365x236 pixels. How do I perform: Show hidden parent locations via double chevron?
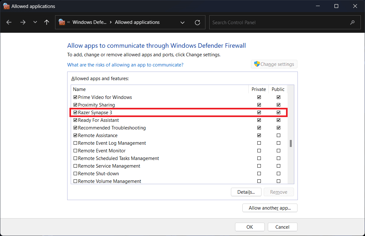(x=69, y=22)
